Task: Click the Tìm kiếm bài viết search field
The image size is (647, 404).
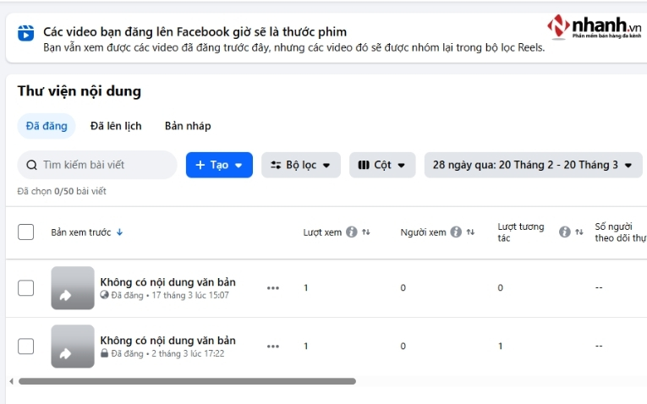Action: click(x=97, y=165)
